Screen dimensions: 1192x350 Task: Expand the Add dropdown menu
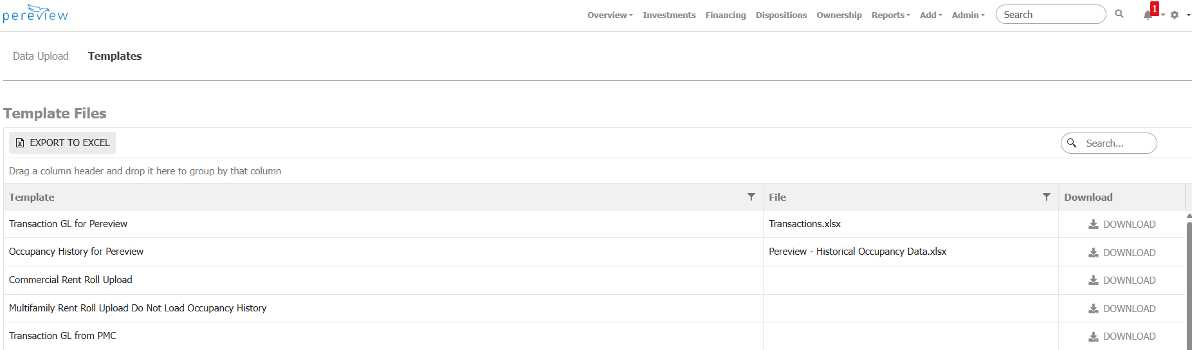(930, 15)
